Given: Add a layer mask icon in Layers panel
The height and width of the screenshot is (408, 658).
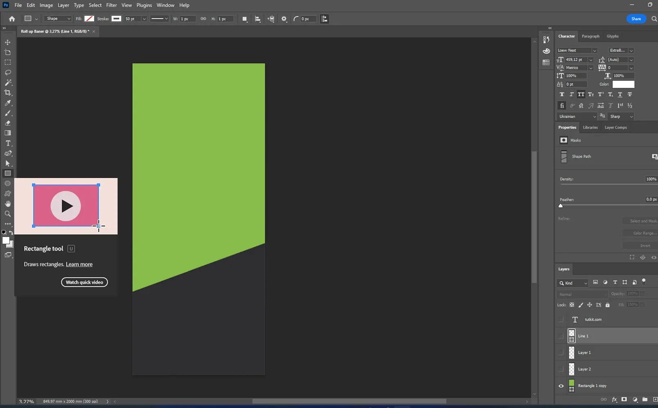Looking at the screenshot, I should [x=624, y=399].
